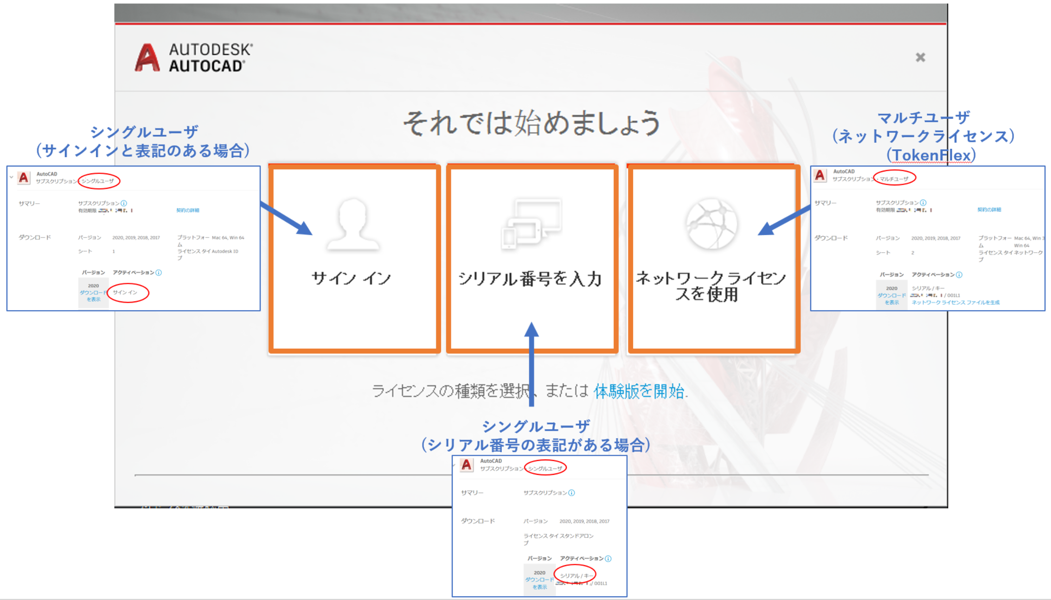Choose the サインイン license option tile

click(x=354, y=259)
